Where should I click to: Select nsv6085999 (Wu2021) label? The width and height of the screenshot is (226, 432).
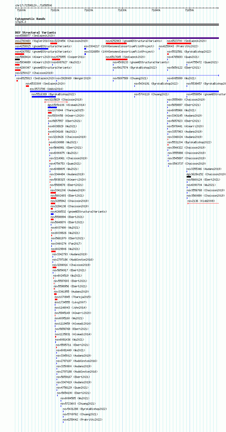182,78
